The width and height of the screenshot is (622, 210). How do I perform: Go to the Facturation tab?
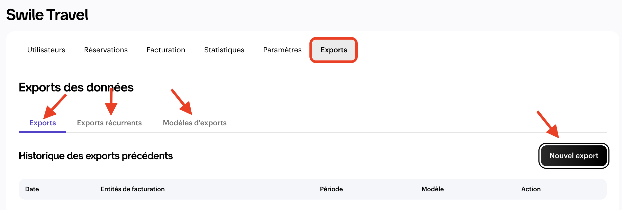(166, 50)
